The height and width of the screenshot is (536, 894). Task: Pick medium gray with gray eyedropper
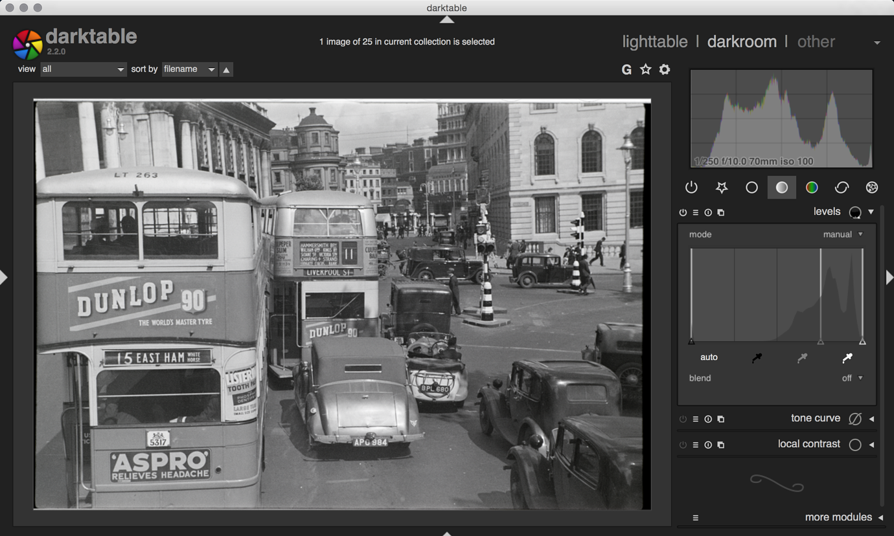click(x=802, y=357)
